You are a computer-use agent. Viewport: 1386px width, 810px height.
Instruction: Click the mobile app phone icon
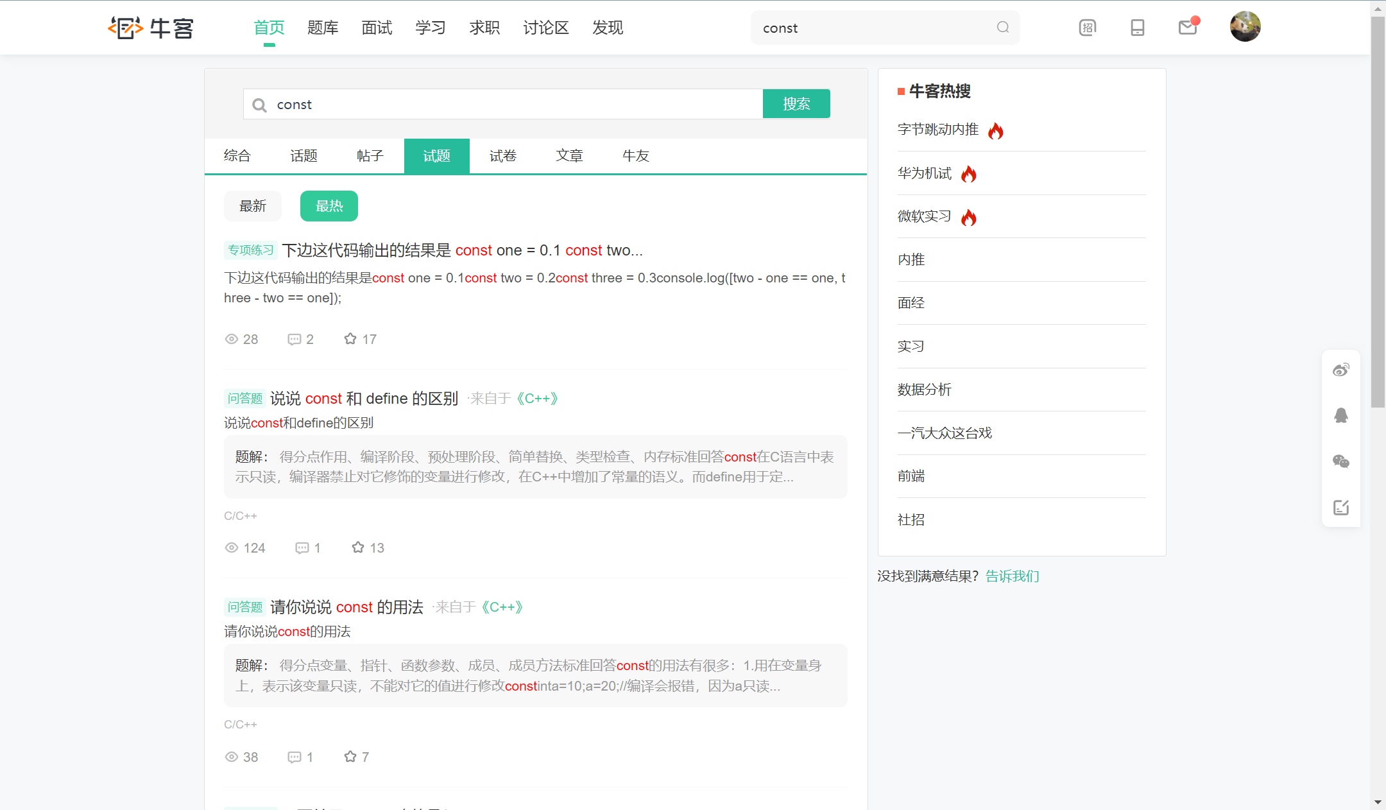pos(1138,28)
